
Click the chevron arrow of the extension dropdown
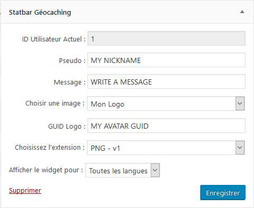coord(240,148)
